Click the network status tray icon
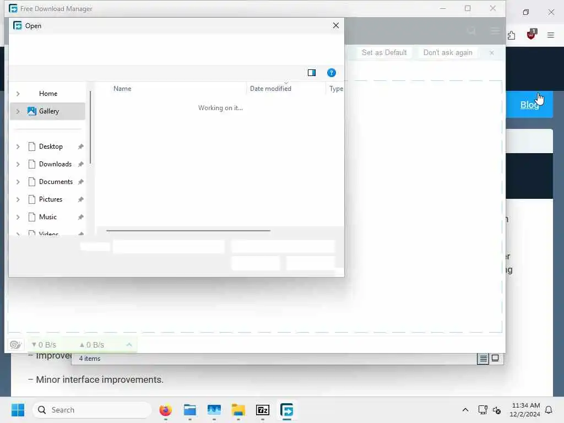 click(x=482, y=410)
